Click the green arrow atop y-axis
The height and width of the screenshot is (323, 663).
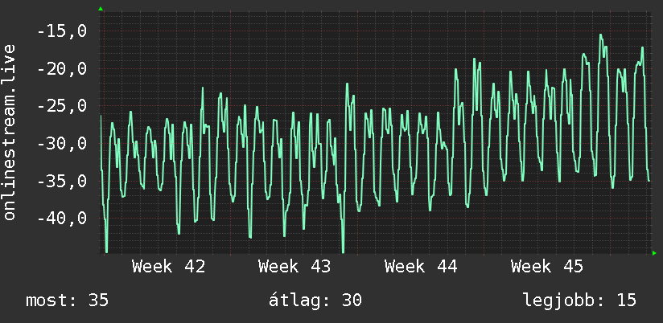[x=101, y=9]
